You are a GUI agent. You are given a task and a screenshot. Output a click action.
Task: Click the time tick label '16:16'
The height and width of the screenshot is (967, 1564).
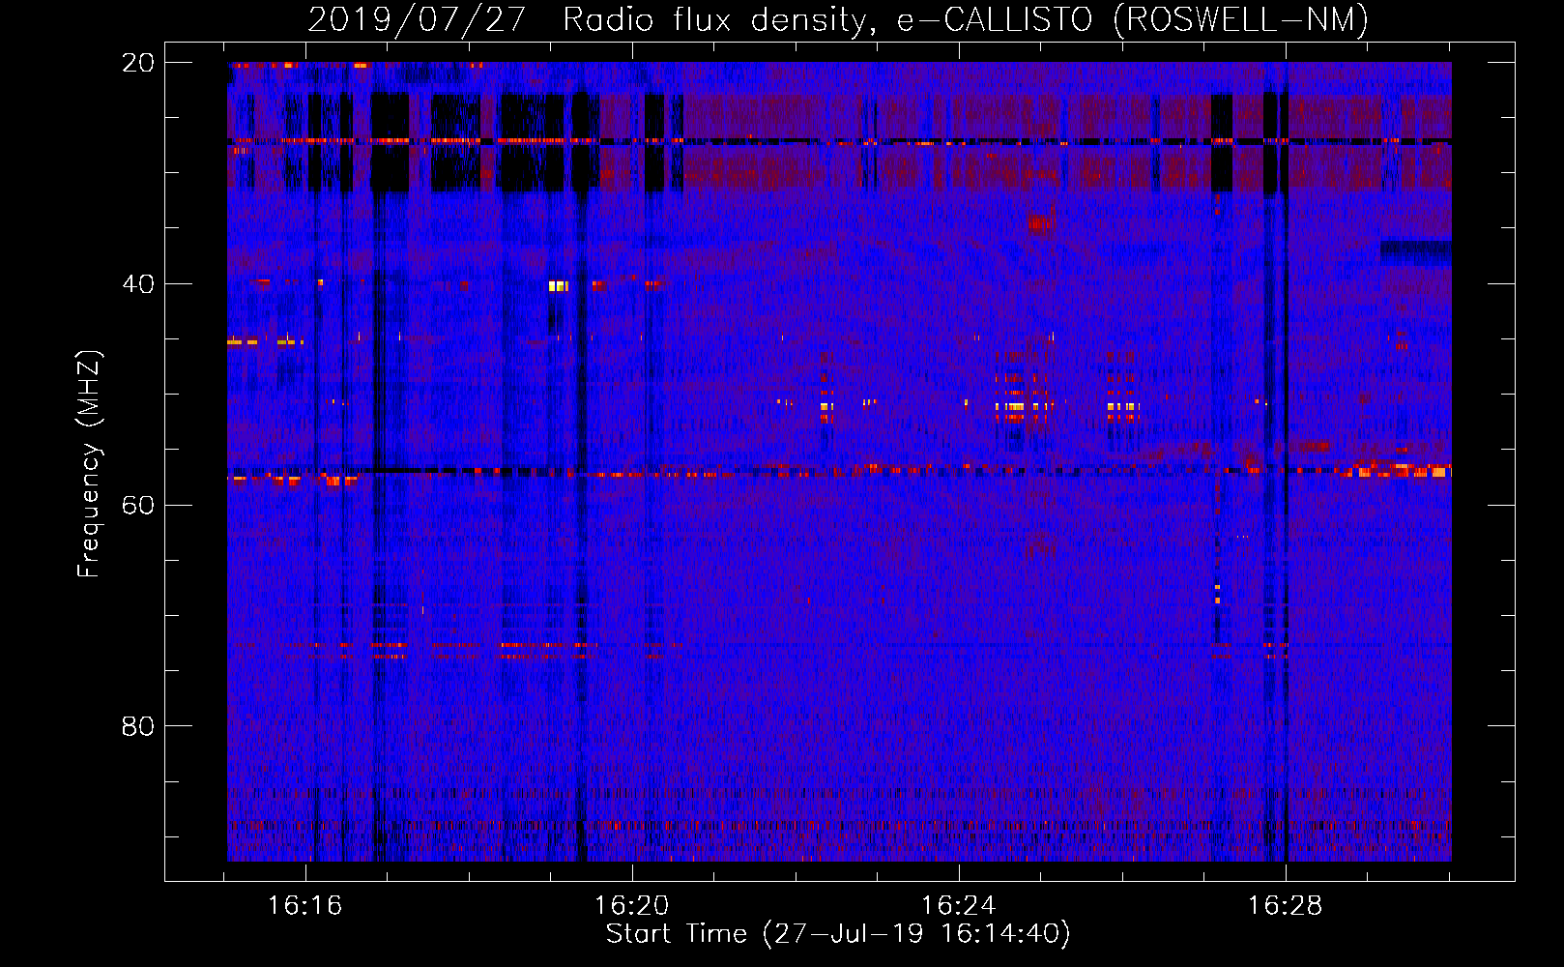coord(305,906)
